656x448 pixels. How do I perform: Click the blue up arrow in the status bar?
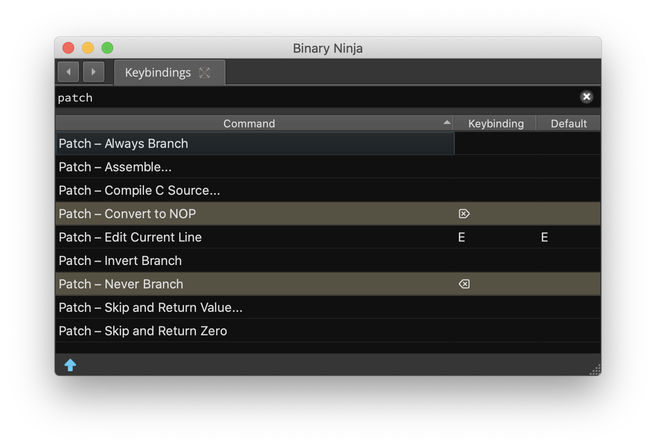coord(70,365)
